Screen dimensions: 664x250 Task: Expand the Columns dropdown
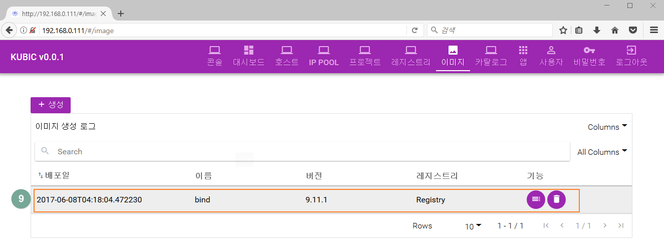point(607,127)
